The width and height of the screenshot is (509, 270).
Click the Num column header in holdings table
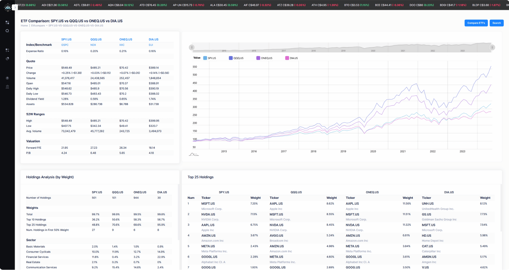(x=191, y=198)
